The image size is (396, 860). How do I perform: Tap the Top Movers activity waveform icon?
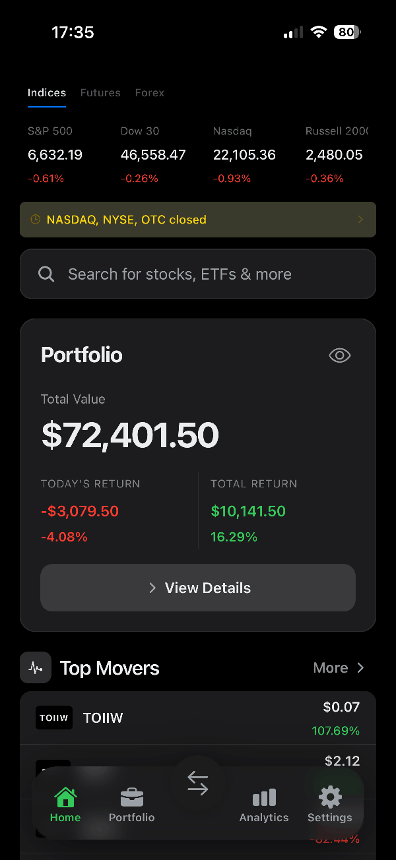point(35,667)
